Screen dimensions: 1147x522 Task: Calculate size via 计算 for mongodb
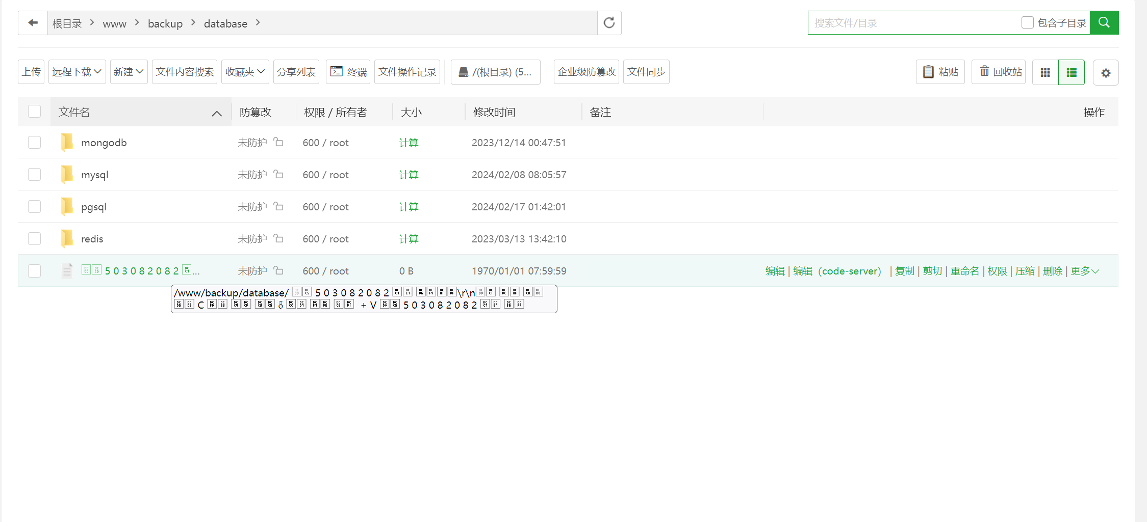click(409, 143)
